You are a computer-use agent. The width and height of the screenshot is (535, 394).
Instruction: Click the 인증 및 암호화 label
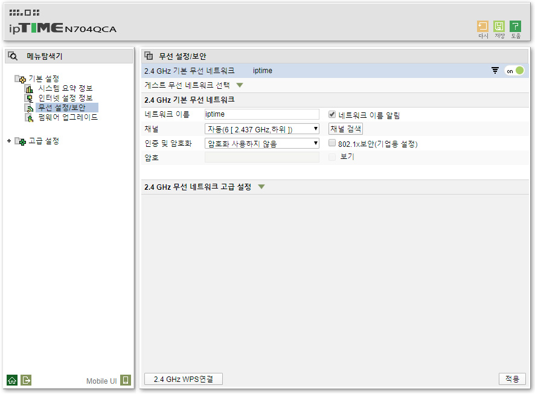click(168, 143)
